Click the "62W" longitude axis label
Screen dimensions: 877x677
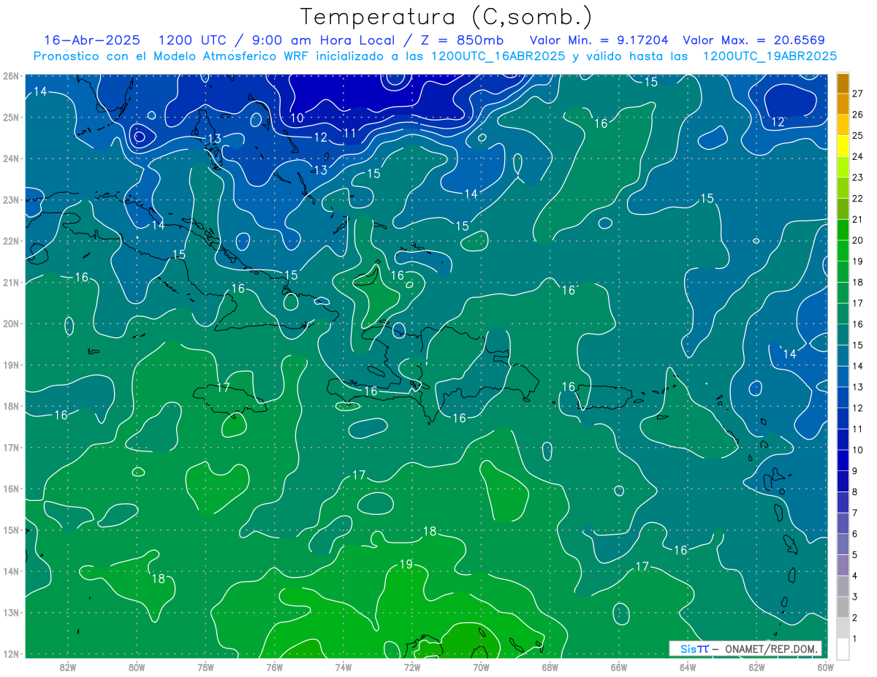pyautogui.click(x=756, y=666)
